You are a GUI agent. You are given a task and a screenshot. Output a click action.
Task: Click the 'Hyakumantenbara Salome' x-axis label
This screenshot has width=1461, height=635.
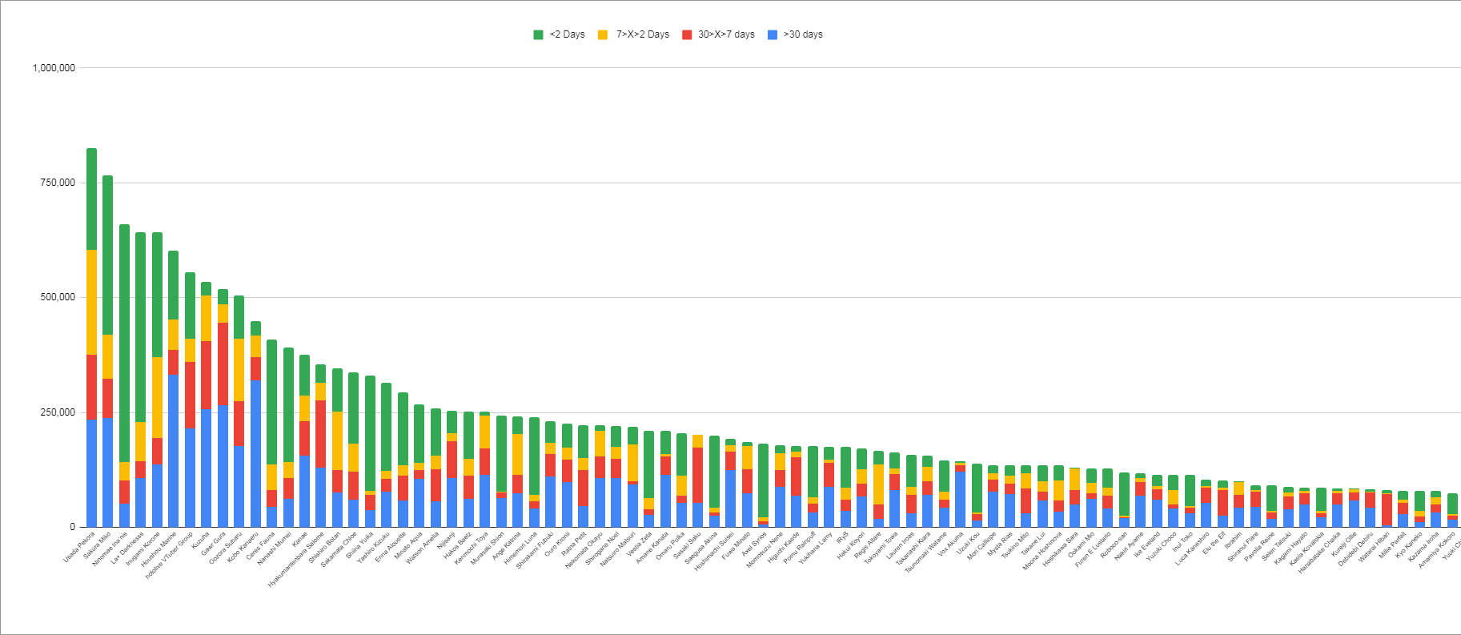click(297, 559)
